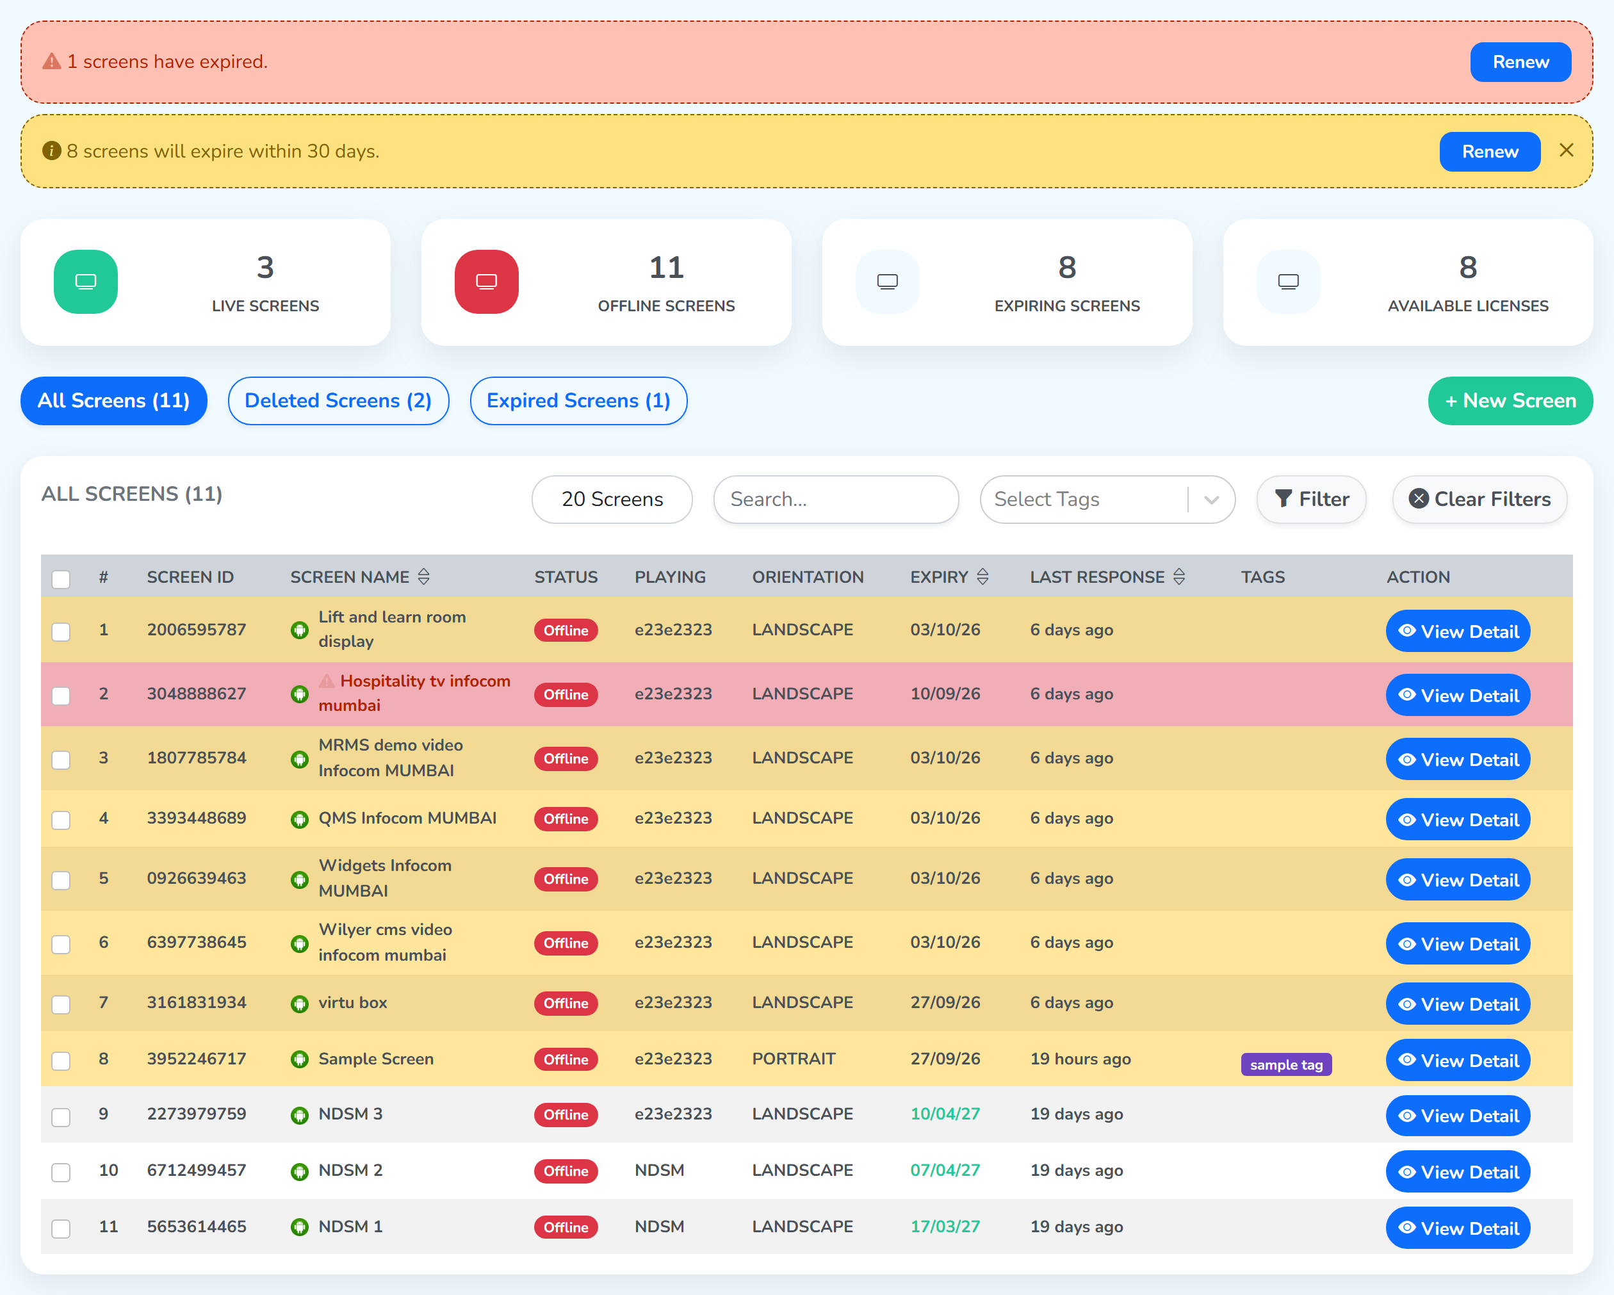The height and width of the screenshot is (1295, 1614).
Task: Open View Detail for NDSM 1
Action: pos(1458,1228)
